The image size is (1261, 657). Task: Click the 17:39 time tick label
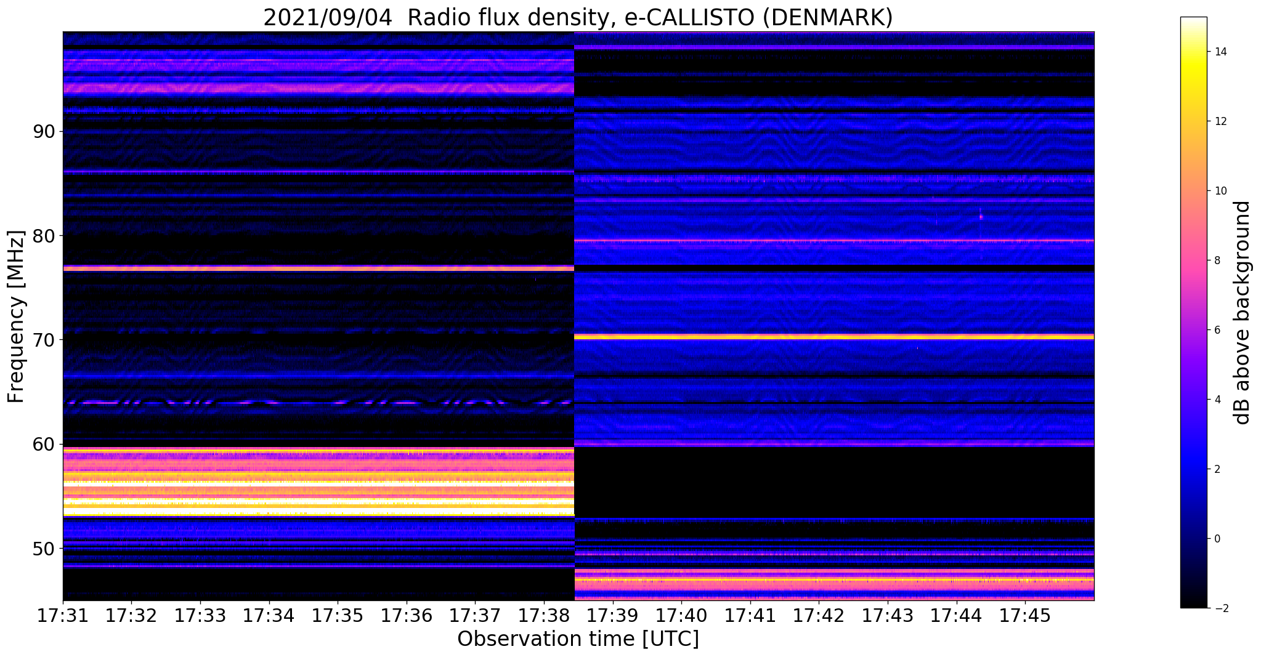(612, 616)
